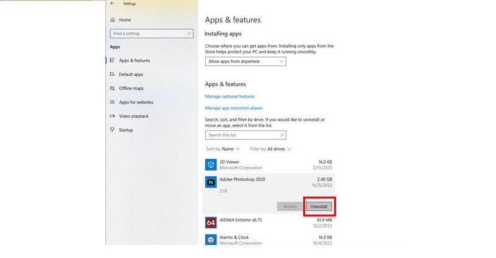The image size is (496, 258).
Task: Open Allow apps from anywhere dropdown
Action: point(246,61)
